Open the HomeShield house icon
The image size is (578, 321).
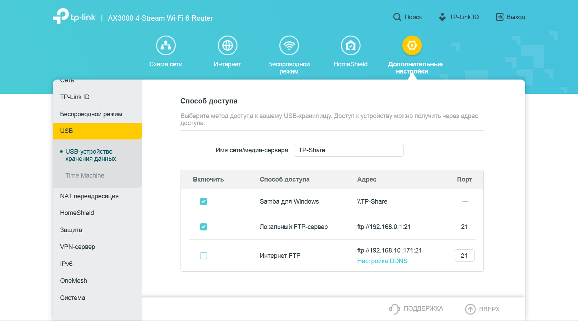click(x=351, y=46)
